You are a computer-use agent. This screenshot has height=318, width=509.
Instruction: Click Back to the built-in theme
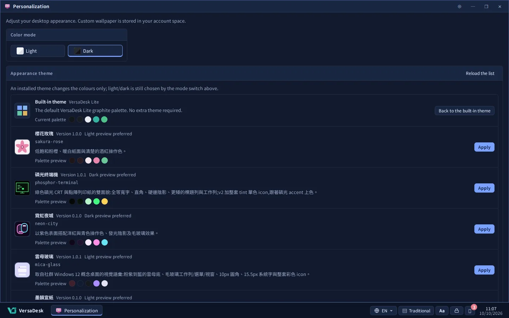click(x=464, y=111)
